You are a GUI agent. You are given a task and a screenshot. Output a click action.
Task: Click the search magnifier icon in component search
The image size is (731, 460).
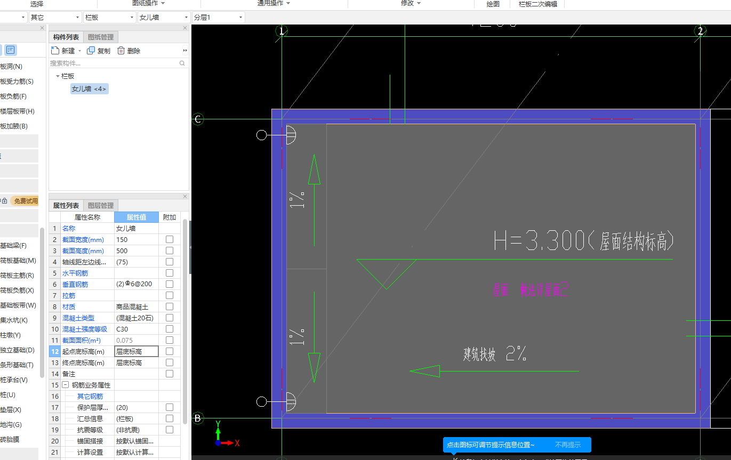pos(182,63)
